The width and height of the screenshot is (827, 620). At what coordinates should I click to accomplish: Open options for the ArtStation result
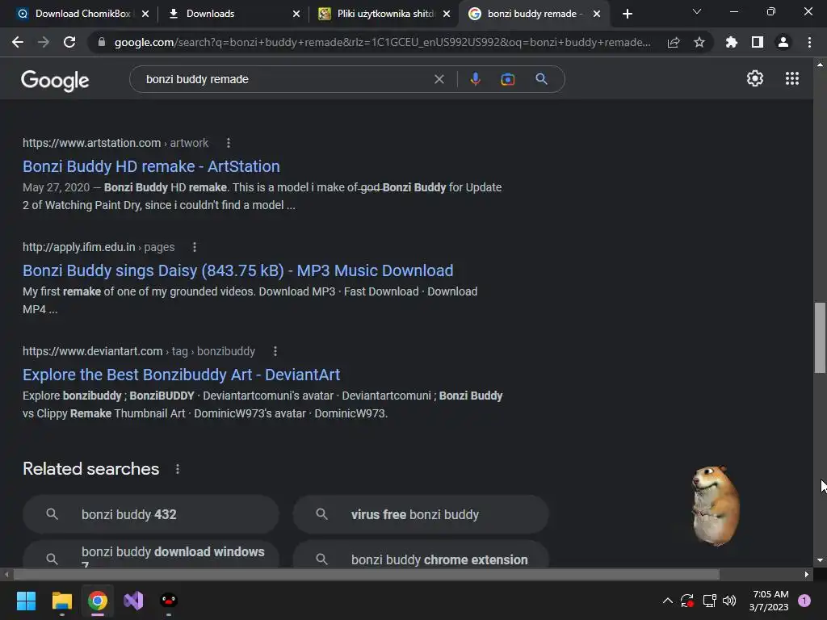click(x=229, y=143)
